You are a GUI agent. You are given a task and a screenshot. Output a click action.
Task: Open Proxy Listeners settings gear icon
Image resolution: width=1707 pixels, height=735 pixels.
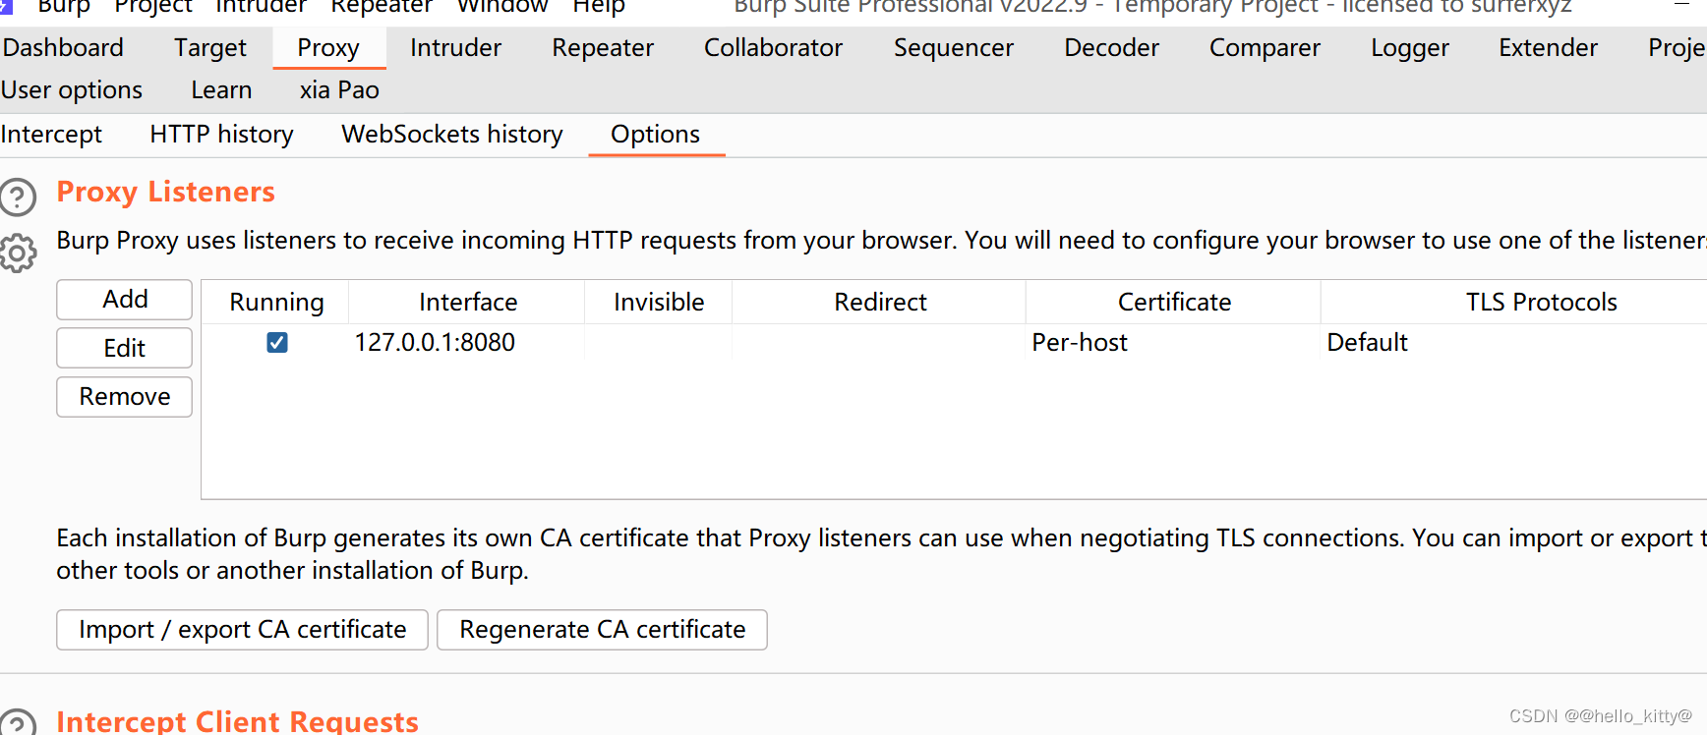point(17,254)
